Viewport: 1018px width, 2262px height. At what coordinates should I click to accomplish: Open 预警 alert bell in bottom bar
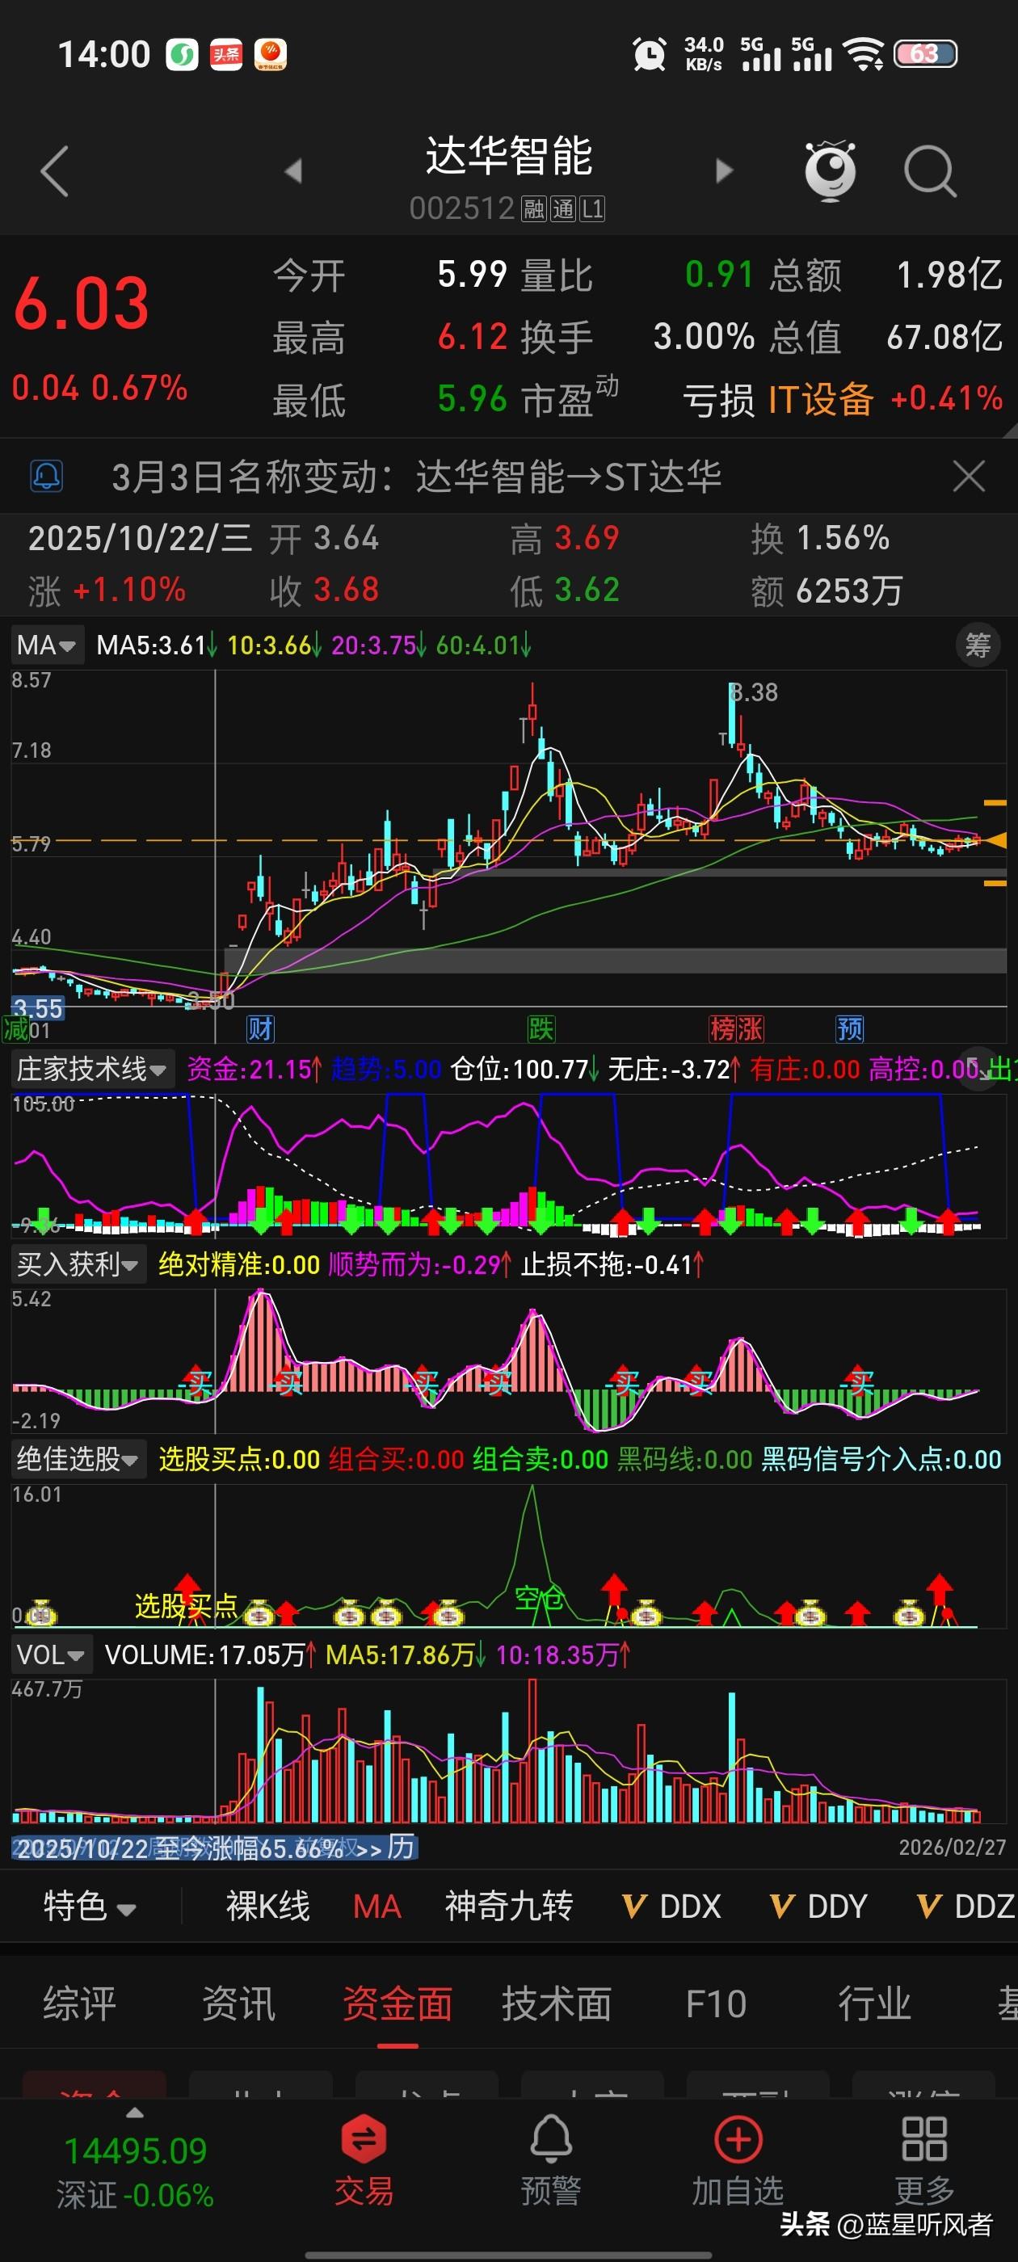(551, 2159)
